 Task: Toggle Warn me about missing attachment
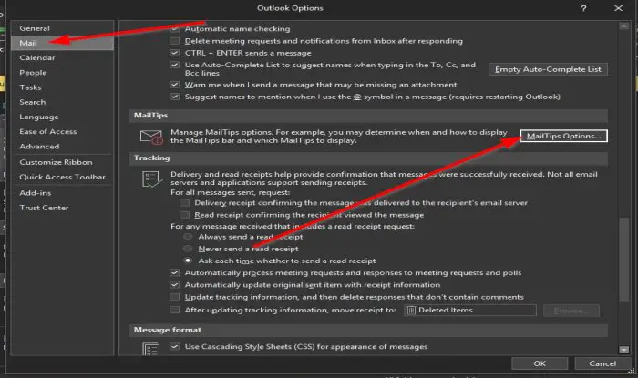coord(175,85)
